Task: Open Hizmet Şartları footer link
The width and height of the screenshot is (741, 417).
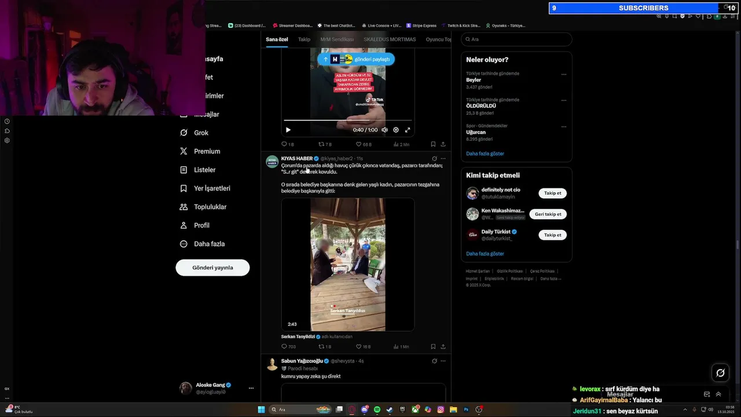Action: [x=478, y=271]
